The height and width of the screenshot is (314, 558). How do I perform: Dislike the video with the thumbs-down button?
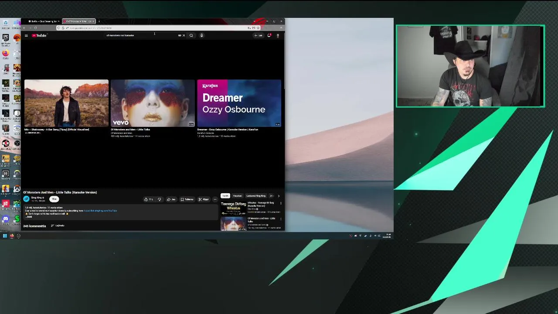click(x=160, y=199)
